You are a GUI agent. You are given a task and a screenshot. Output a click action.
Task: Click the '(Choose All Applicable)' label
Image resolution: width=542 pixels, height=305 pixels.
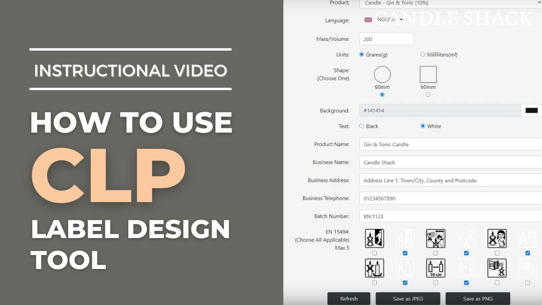322,240
